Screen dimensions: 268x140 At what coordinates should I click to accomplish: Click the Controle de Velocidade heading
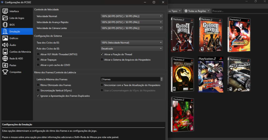[47, 10]
